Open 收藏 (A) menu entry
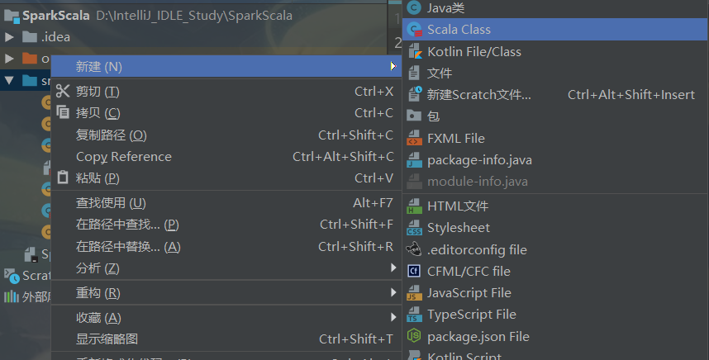This screenshot has height=360, width=709. tap(226, 318)
